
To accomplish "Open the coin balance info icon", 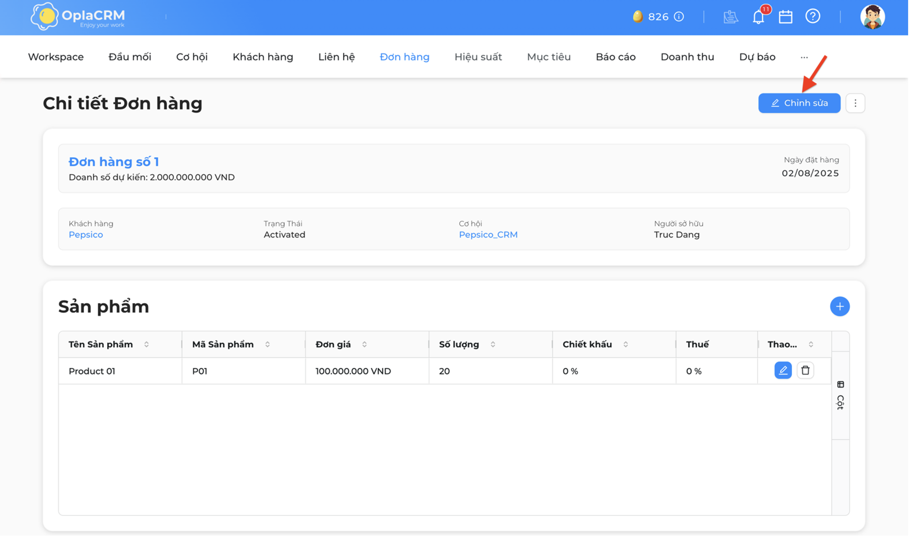I will click(679, 17).
